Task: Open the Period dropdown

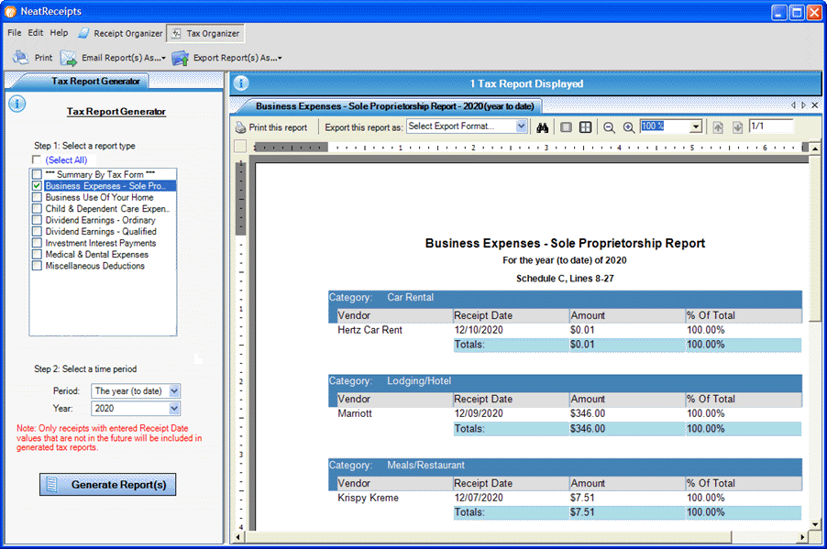Action: click(x=174, y=390)
